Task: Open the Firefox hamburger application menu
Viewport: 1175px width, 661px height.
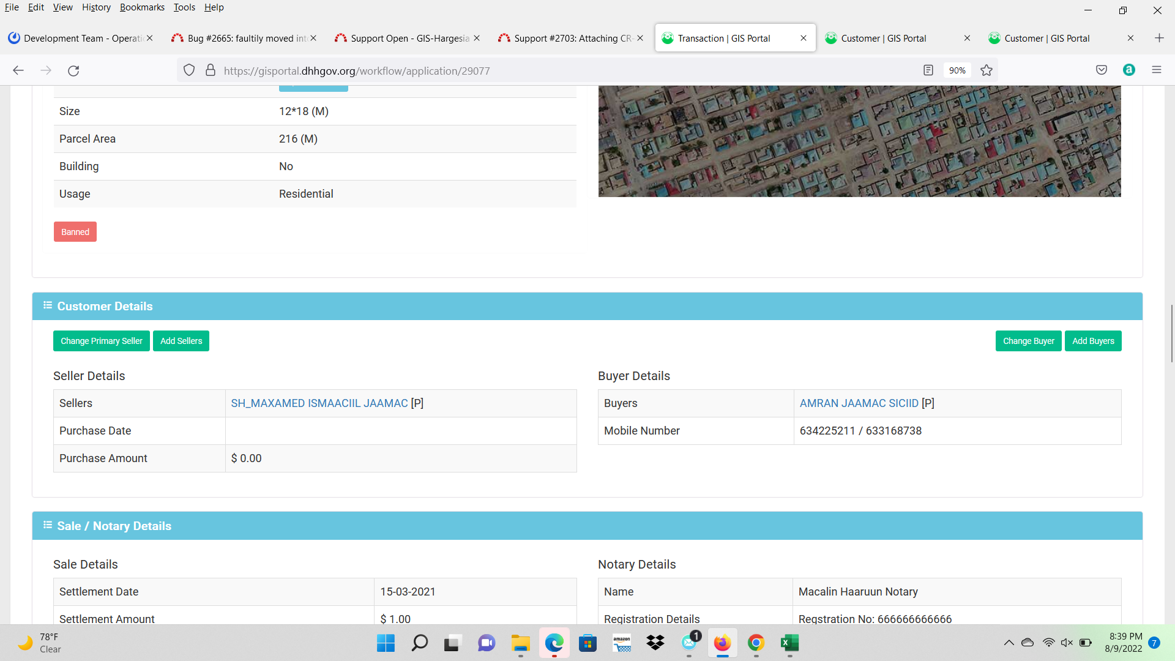Action: pyautogui.click(x=1157, y=70)
